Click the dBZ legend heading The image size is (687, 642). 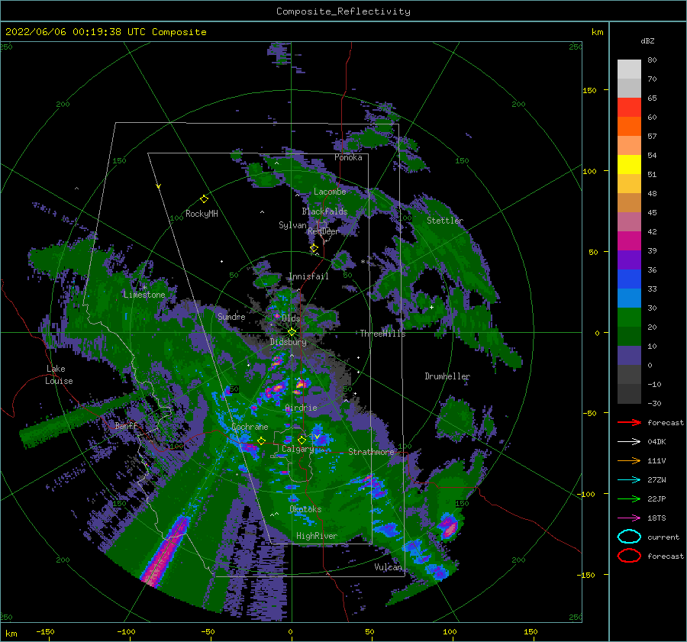click(x=647, y=40)
